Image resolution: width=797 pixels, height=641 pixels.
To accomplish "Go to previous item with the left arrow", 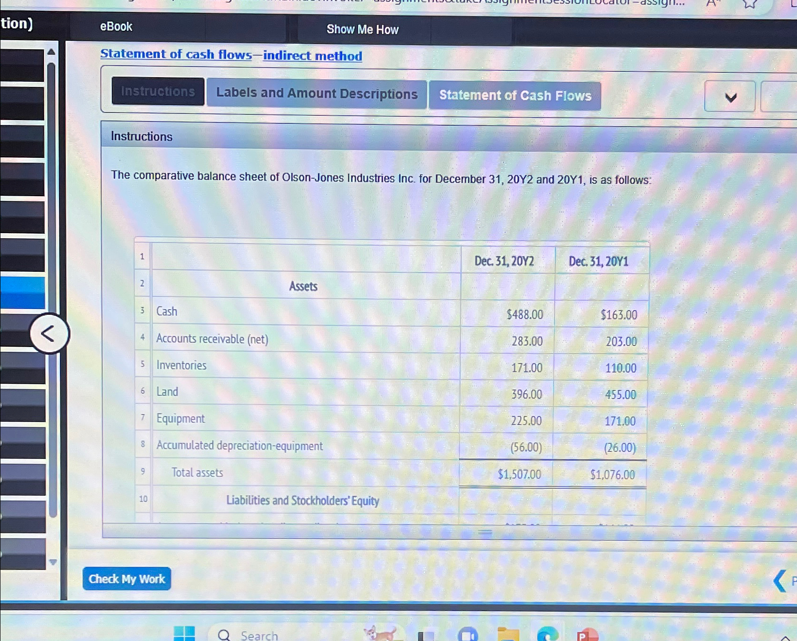I will (x=780, y=580).
